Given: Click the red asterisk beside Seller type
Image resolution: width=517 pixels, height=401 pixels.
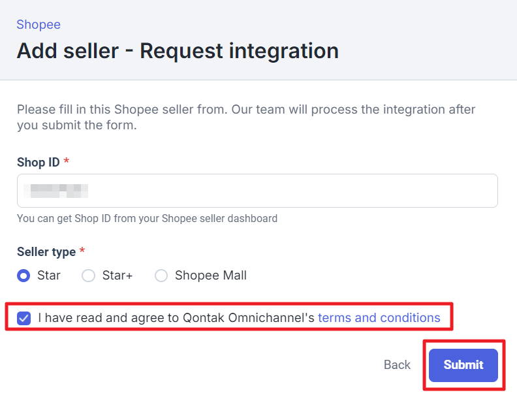Looking at the screenshot, I should pyautogui.click(x=82, y=251).
